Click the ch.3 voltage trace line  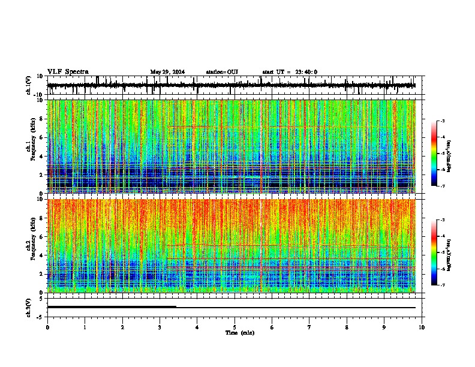232,307
